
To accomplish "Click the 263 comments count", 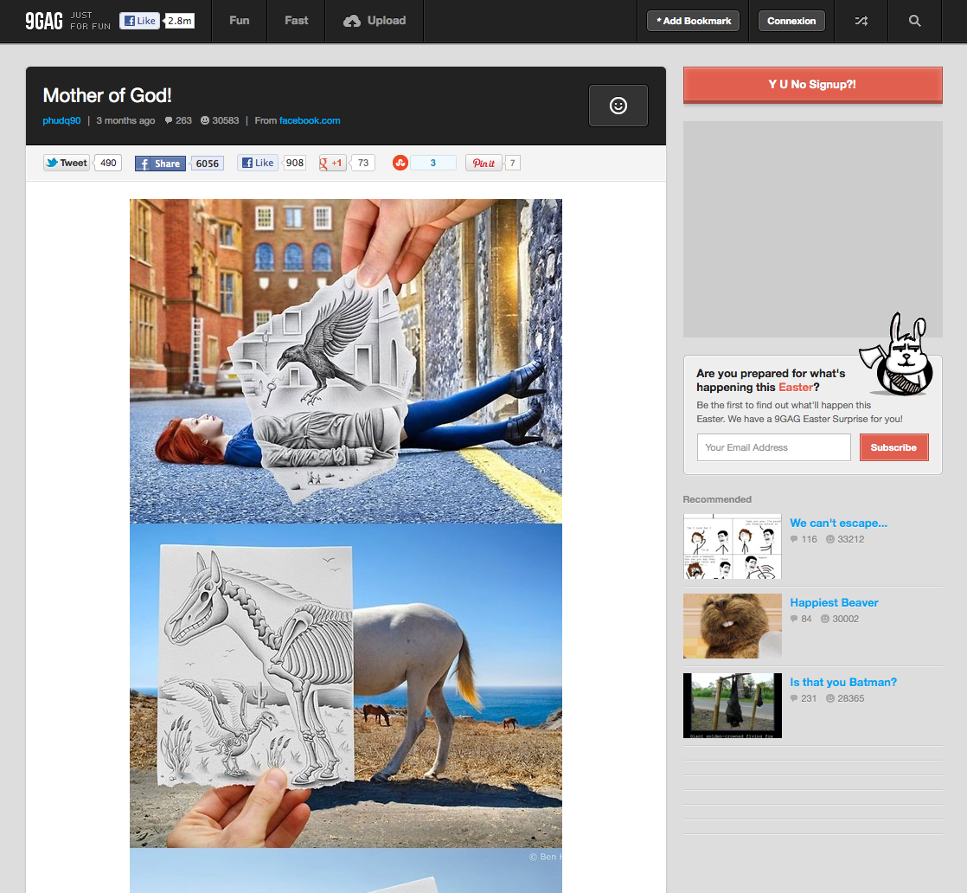I will [178, 120].
